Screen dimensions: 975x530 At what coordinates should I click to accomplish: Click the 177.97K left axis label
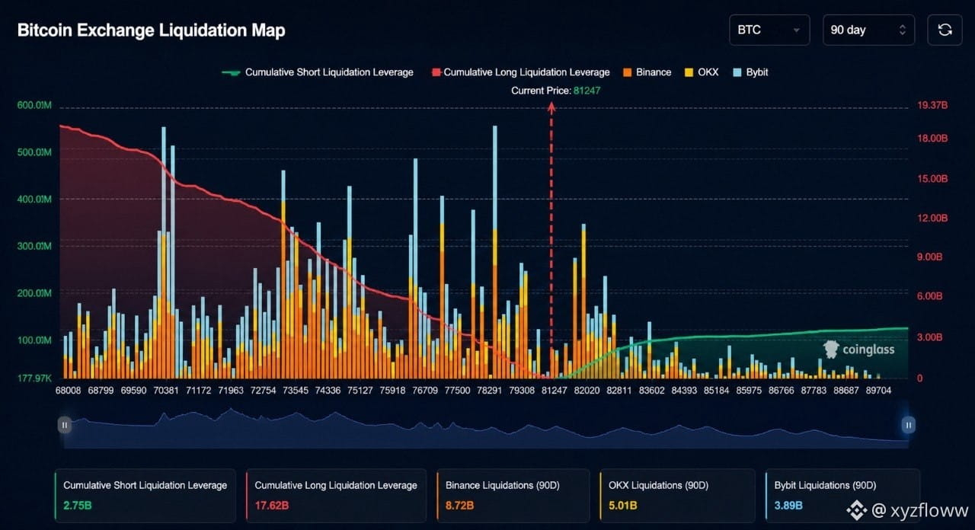(x=34, y=378)
